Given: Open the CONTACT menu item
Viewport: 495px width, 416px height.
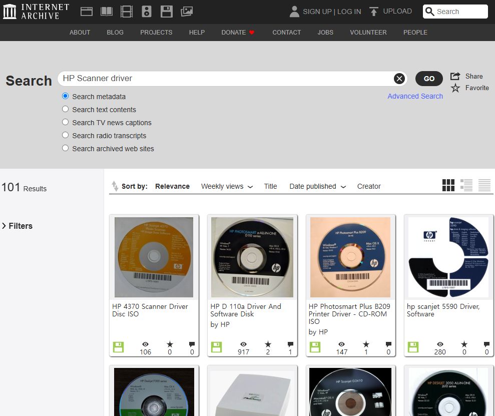Looking at the screenshot, I should pyautogui.click(x=287, y=33).
